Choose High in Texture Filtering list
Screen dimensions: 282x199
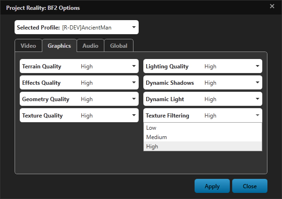203,147
